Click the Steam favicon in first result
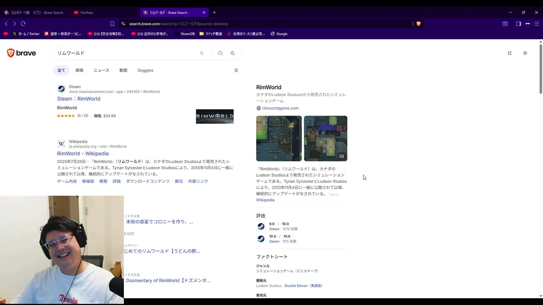543x305 pixels. pyautogui.click(x=62, y=89)
